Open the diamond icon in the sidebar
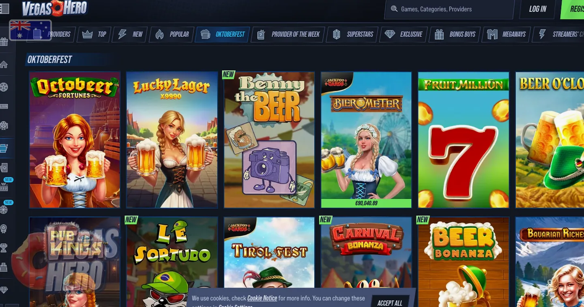This screenshot has height=307, width=584. [x=4, y=290]
